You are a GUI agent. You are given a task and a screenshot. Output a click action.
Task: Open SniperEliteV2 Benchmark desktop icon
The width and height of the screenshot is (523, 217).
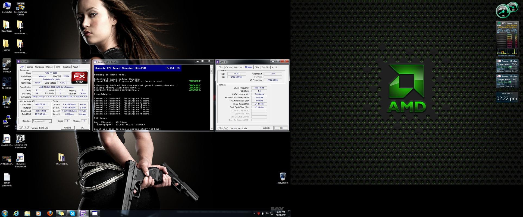pyautogui.click(x=21, y=142)
